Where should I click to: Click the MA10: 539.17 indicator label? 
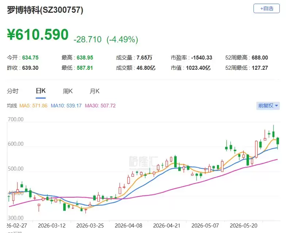click(66, 106)
